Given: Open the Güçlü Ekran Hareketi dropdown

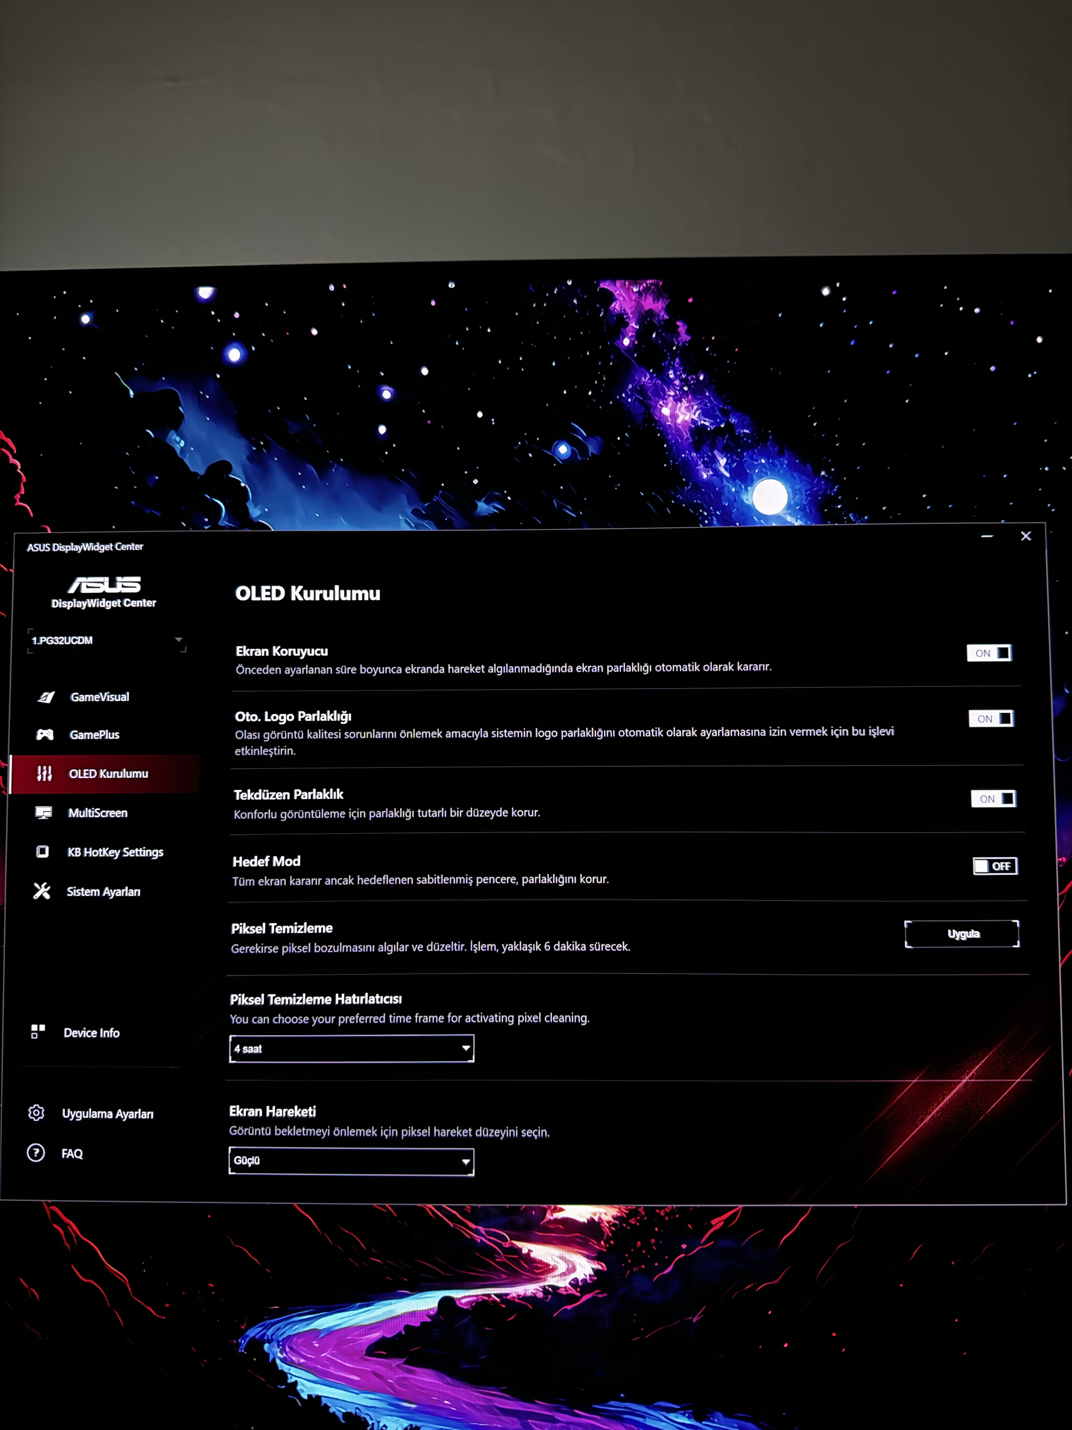Looking at the screenshot, I should click(x=351, y=1161).
